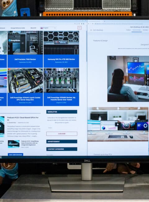Select the Podcast #121 thumbnail image
149x202 pixels.
pyautogui.click(x=14, y=144)
